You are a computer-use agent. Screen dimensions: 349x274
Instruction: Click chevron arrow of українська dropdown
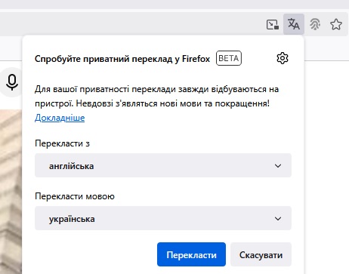(x=278, y=219)
